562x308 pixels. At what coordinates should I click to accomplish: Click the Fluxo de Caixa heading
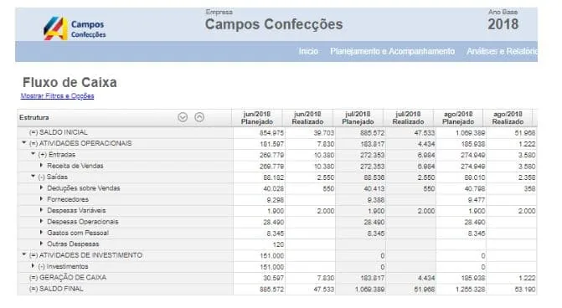point(70,82)
